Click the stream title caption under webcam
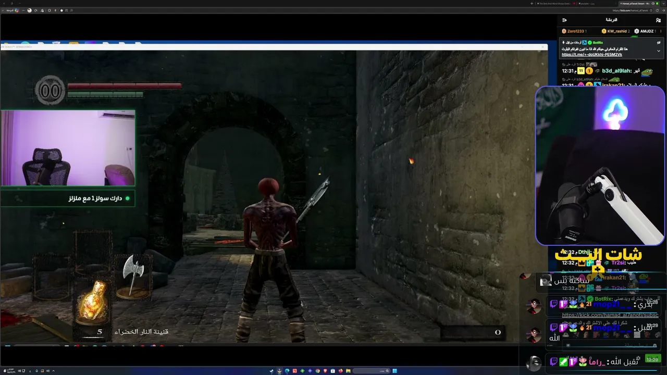 (x=68, y=198)
